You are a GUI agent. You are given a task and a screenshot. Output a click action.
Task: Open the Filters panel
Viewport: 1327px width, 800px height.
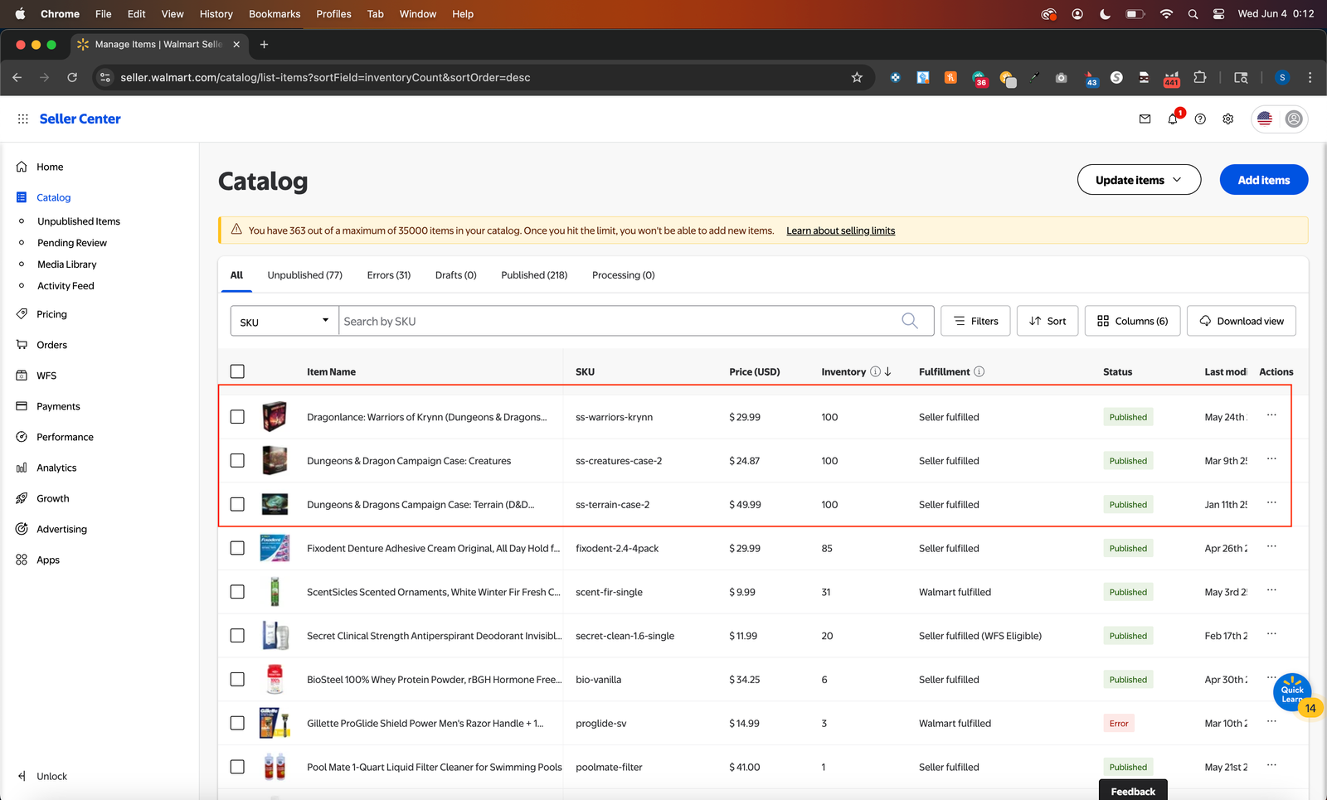pos(975,321)
